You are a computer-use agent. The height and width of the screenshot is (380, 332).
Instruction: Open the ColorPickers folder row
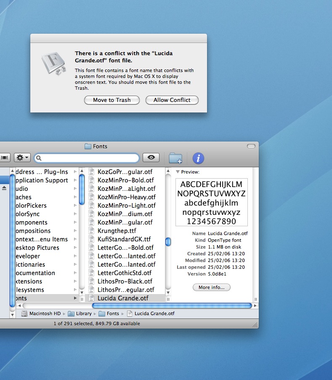(47, 206)
